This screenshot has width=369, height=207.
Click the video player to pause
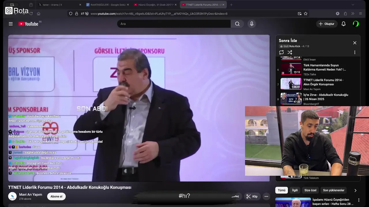[x=139, y=108]
